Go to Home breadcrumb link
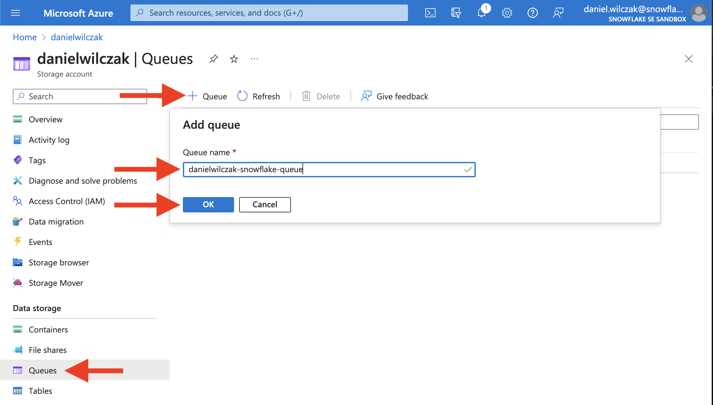713x405 pixels. pos(25,37)
